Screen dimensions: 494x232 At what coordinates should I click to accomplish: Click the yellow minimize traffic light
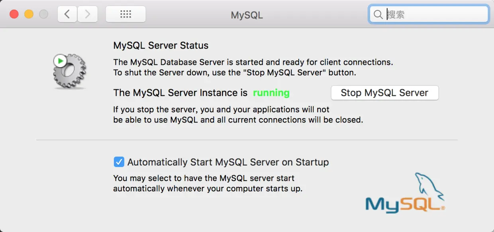28,13
